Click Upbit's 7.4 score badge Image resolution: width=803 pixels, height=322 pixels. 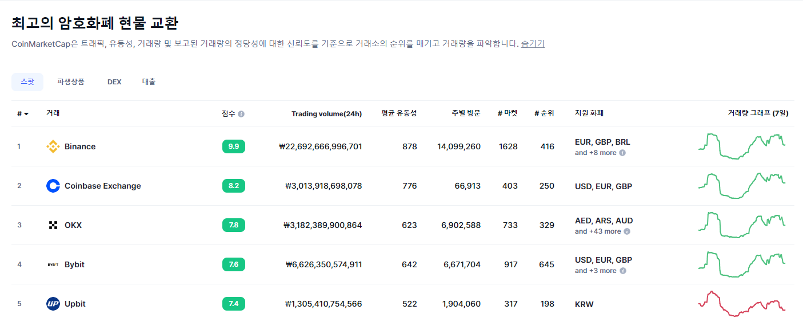coord(234,304)
